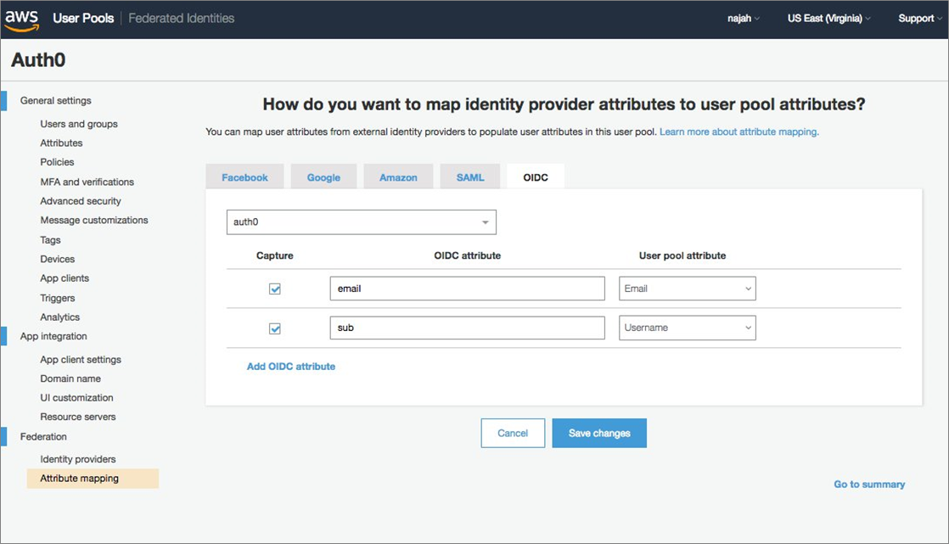Select the Google tab
This screenshot has height=544, width=949.
[323, 177]
